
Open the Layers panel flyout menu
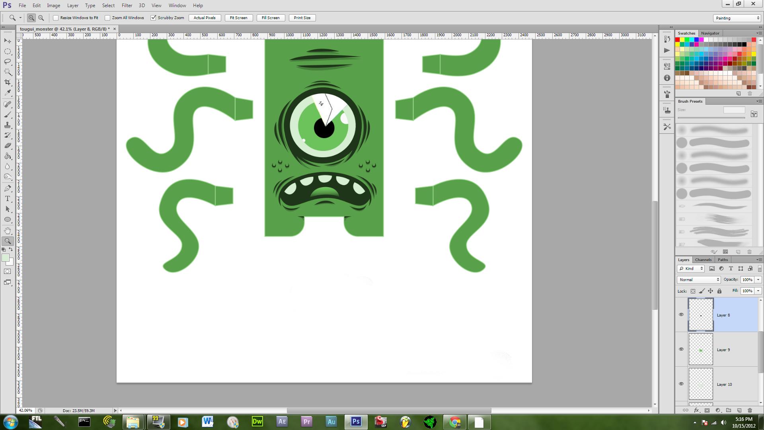click(x=758, y=260)
